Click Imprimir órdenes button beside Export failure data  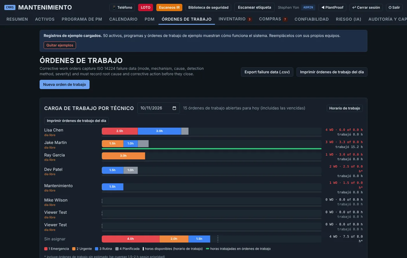[332, 72]
